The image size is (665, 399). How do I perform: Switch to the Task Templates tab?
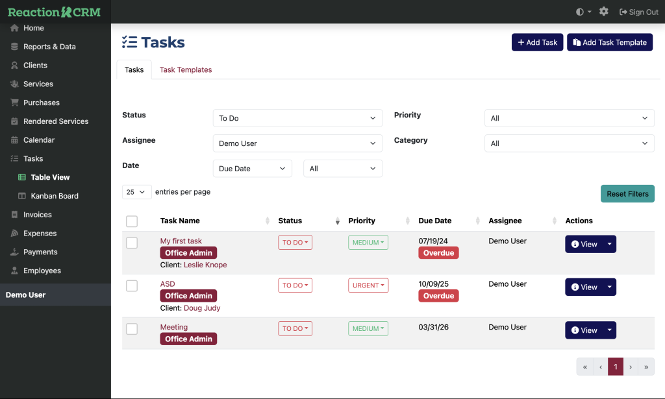click(x=186, y=70)
